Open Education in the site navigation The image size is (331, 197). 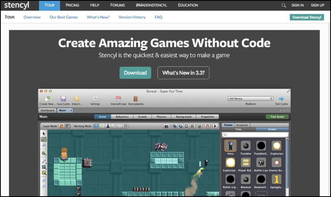click(x=188, y=5)
